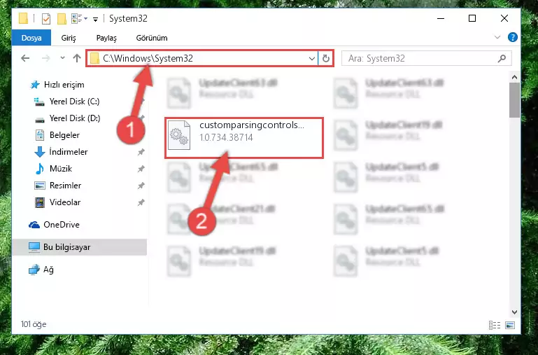Open Resimler folder in the sidebar
The image size is (538, 355).
[65, 186]
